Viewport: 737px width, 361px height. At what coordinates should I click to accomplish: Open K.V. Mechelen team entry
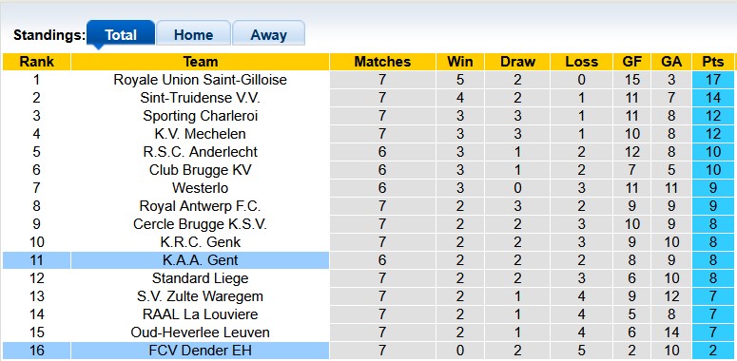click(201, 134)
